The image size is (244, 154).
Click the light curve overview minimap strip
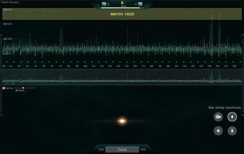click(x=122, y=77)
